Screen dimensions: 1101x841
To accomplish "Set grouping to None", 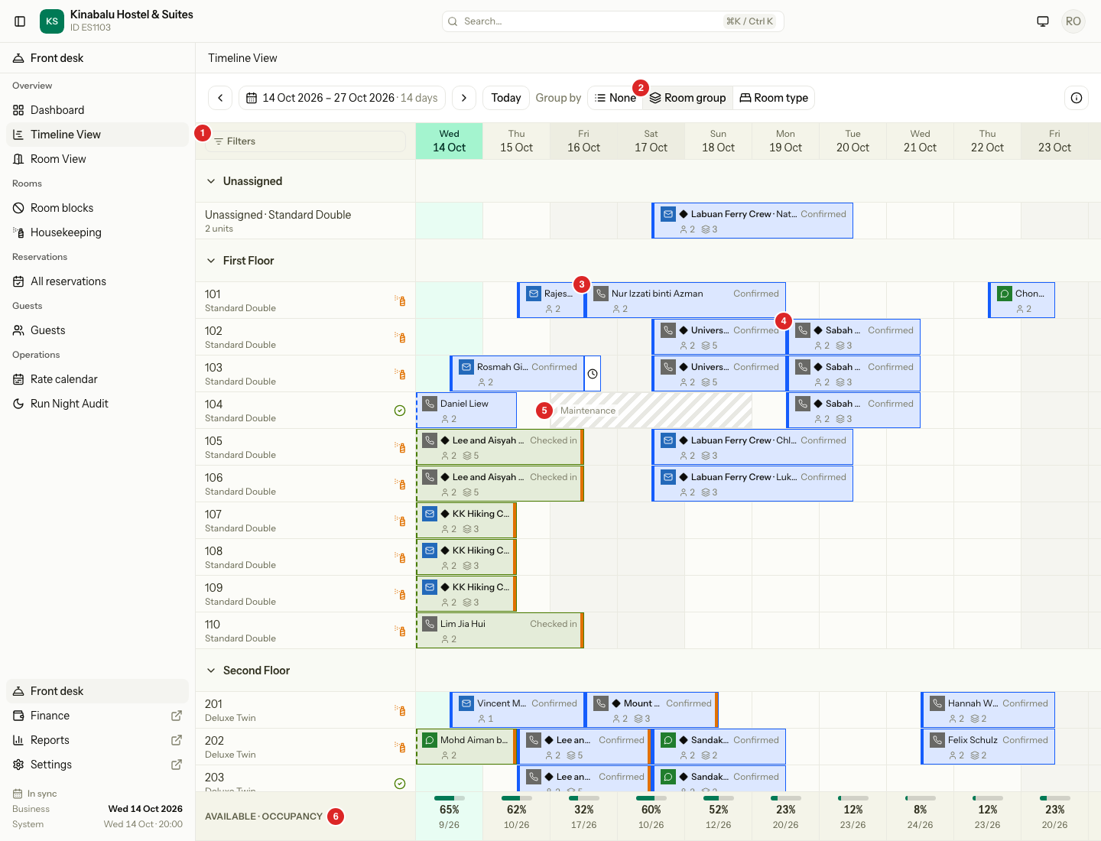I will 615,98.
